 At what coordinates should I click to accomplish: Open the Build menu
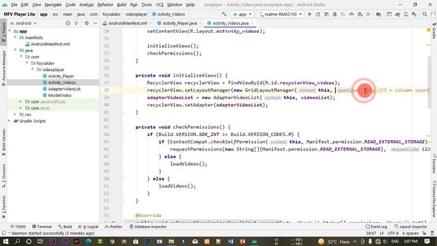(x=122, y=5)
